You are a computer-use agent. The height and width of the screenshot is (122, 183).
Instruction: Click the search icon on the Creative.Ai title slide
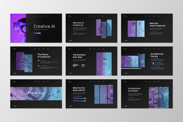point(59,16)
